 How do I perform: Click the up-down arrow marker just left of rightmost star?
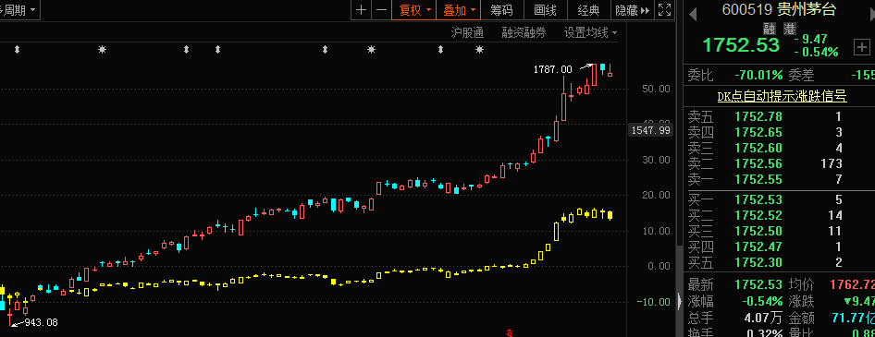441,50
